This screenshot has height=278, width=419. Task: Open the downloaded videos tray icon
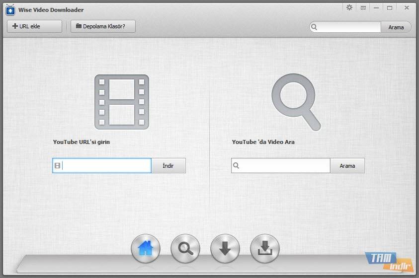point(265,249)
